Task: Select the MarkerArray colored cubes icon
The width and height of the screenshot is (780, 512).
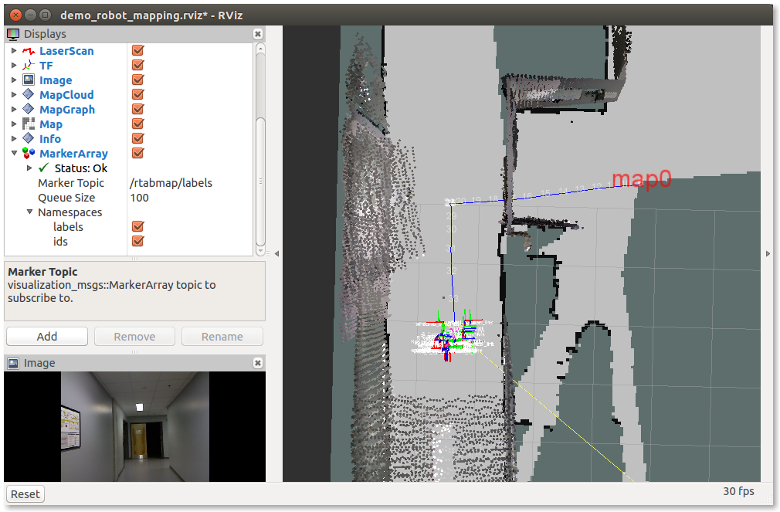Action: pyautogui.click(x=29, y=154)
